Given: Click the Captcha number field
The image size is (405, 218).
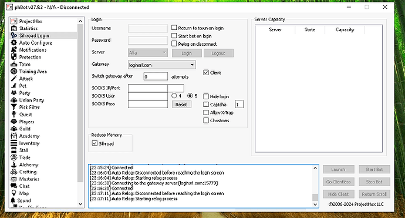Looking at the screenshot, I should tap(239, 105).
